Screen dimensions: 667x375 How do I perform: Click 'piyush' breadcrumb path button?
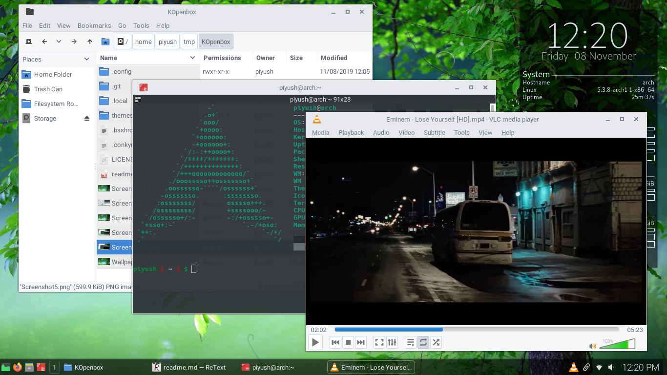167,42
